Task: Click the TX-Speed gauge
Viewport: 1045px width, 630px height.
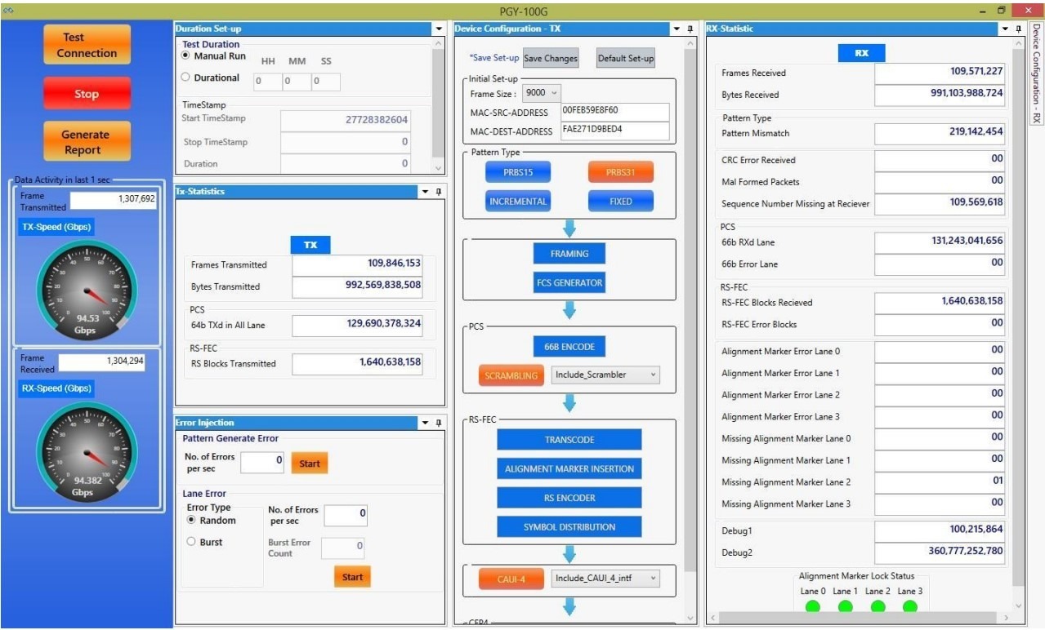Action: (87, 290)
